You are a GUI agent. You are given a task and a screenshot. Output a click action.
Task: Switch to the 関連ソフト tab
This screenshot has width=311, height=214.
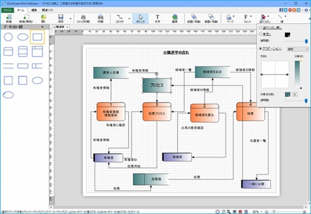coord(48,10)
